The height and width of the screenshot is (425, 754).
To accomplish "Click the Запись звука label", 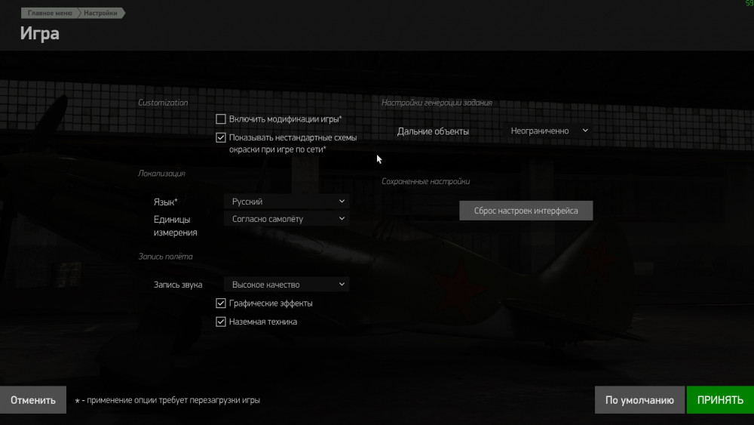I will point(178,285).
